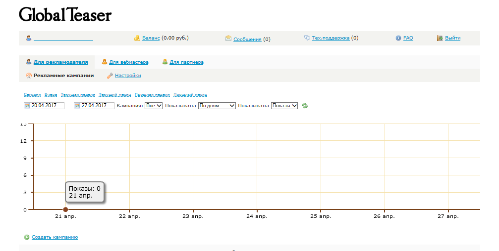
Task: Click the green partner person icon
Action: coord(165,62)
